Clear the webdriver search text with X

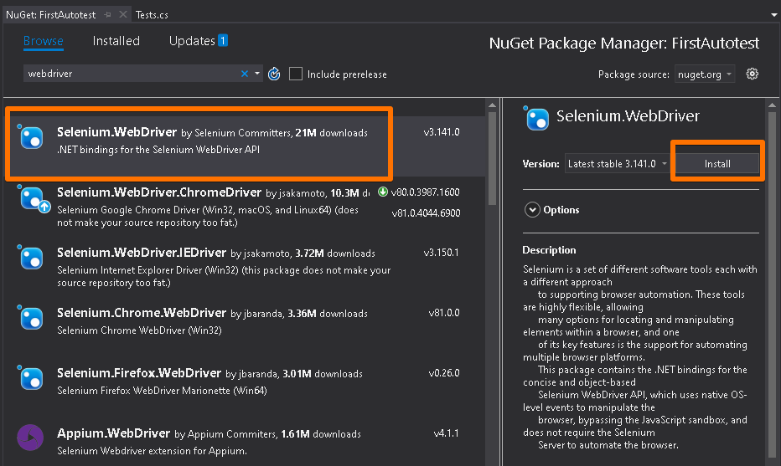pyautogui.click(x=245, y=74)
